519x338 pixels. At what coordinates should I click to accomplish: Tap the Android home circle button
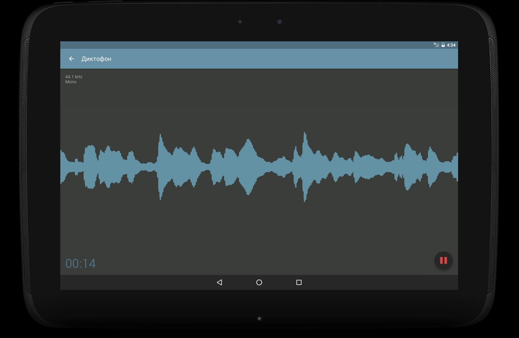259,282
